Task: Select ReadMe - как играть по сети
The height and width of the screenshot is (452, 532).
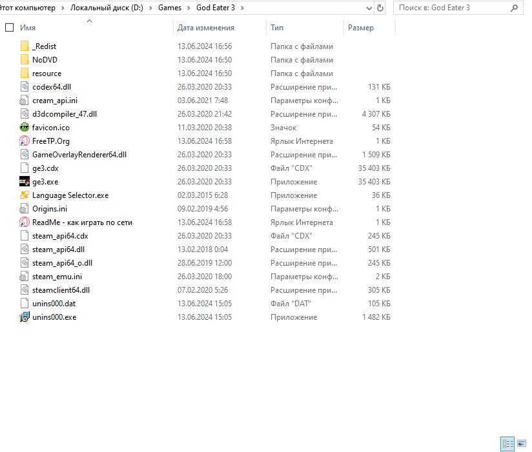Action: coord(82,222)
